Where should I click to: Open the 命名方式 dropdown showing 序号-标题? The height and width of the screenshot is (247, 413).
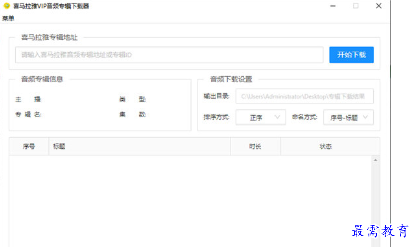coord(349,117)
